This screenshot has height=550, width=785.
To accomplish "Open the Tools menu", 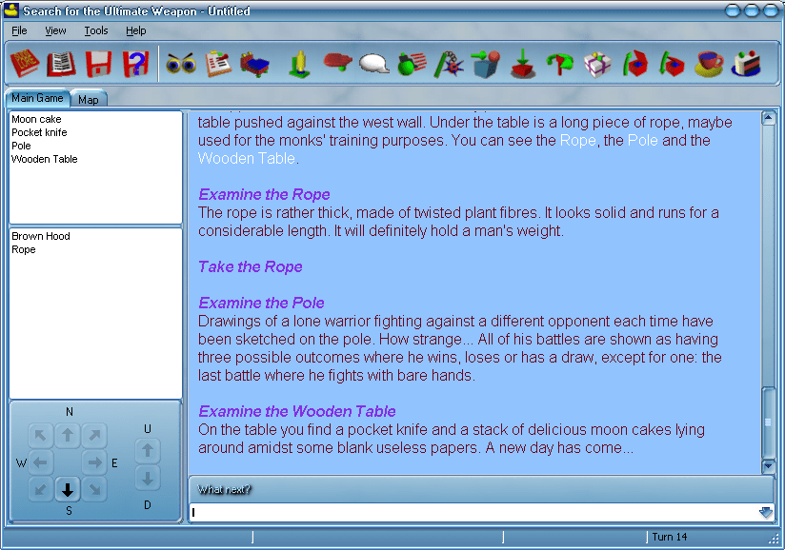I will tap(95, 30).
